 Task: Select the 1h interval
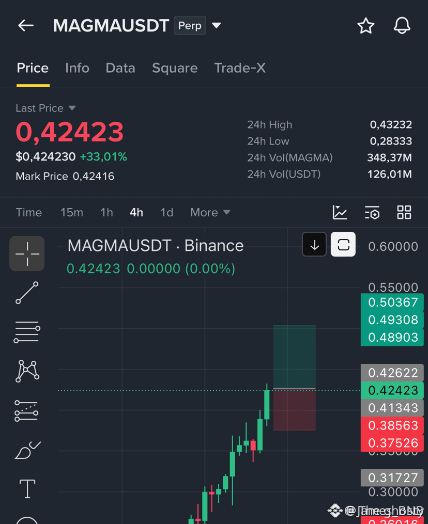107,213
